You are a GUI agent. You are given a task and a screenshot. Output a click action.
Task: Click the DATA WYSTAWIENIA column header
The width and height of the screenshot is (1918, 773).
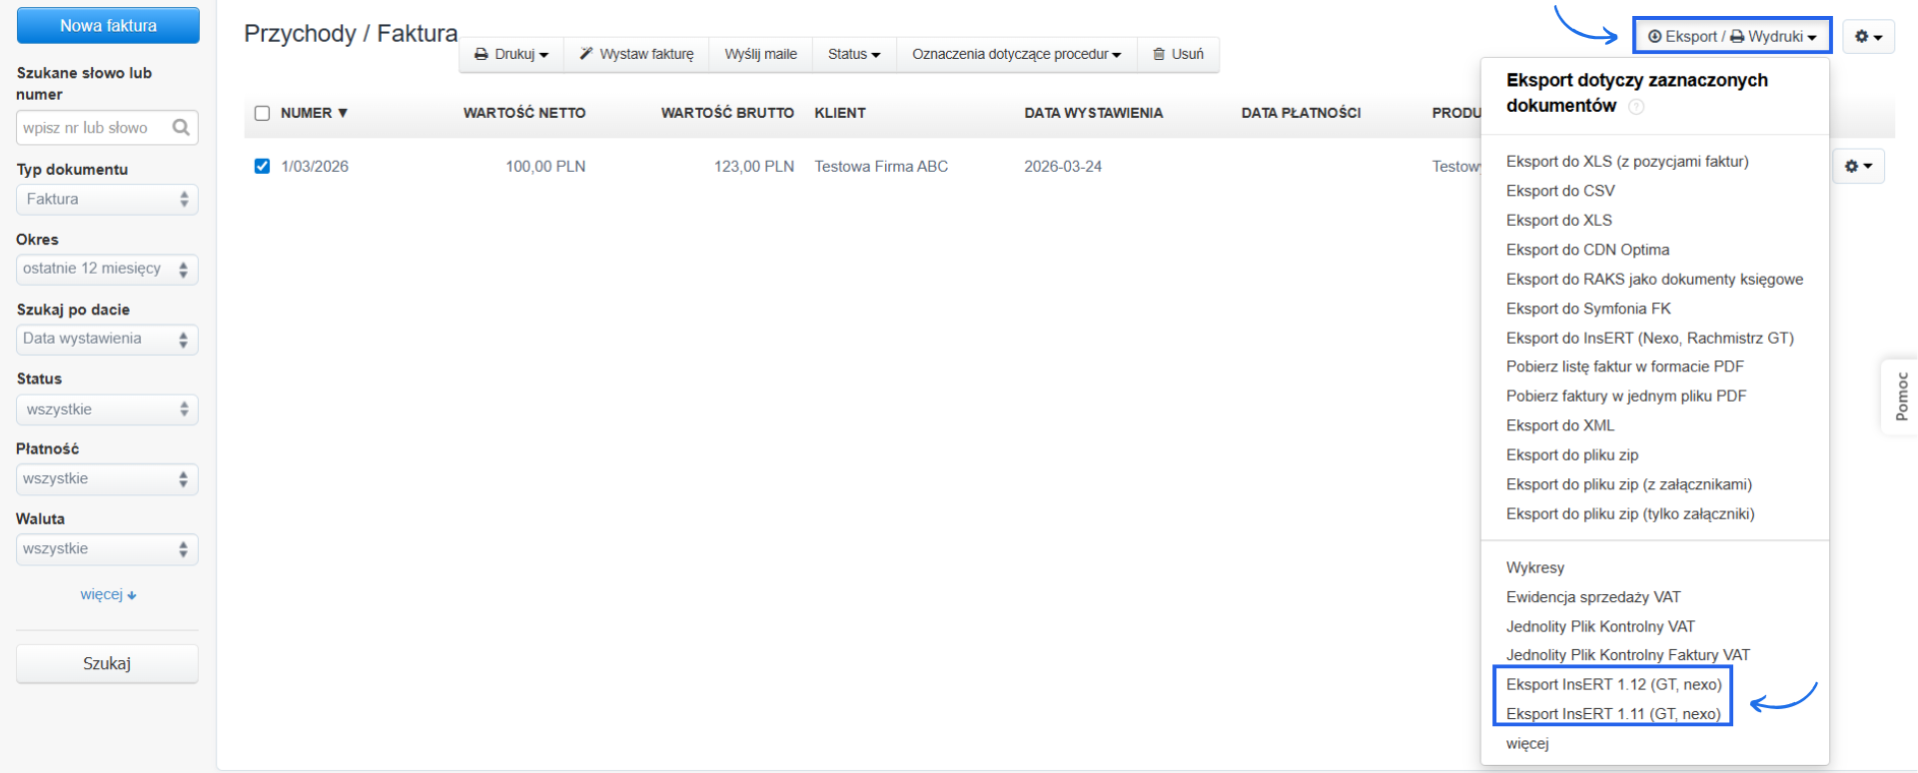(x=1094, y=113)
